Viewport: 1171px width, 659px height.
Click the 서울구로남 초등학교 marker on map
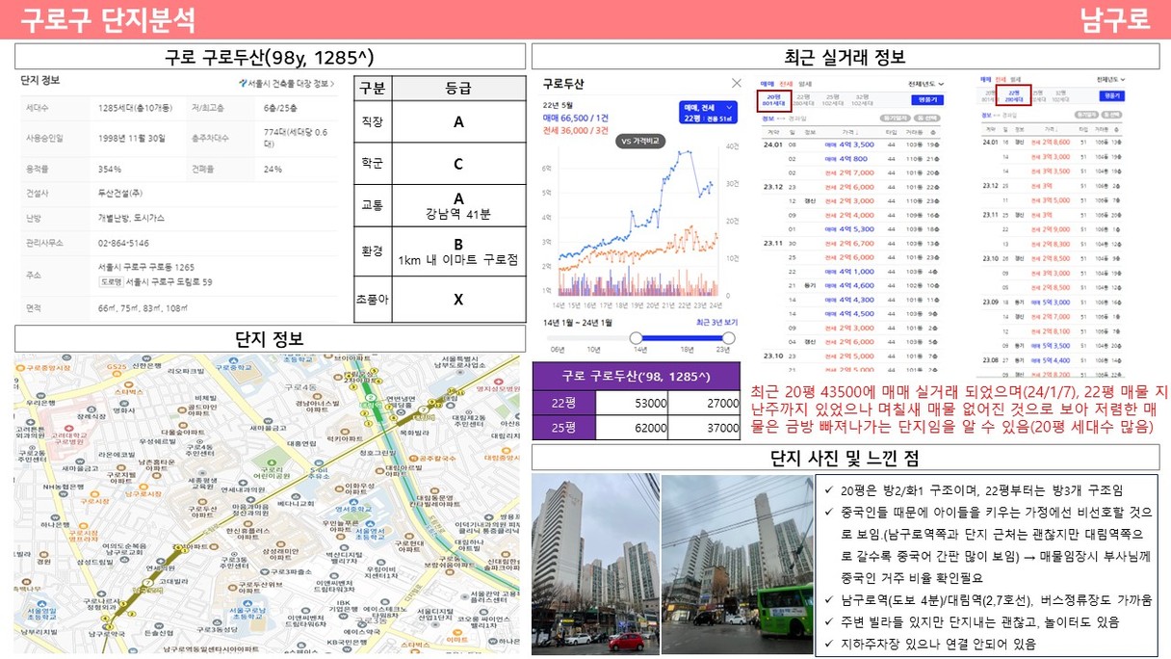coord(247,605)
